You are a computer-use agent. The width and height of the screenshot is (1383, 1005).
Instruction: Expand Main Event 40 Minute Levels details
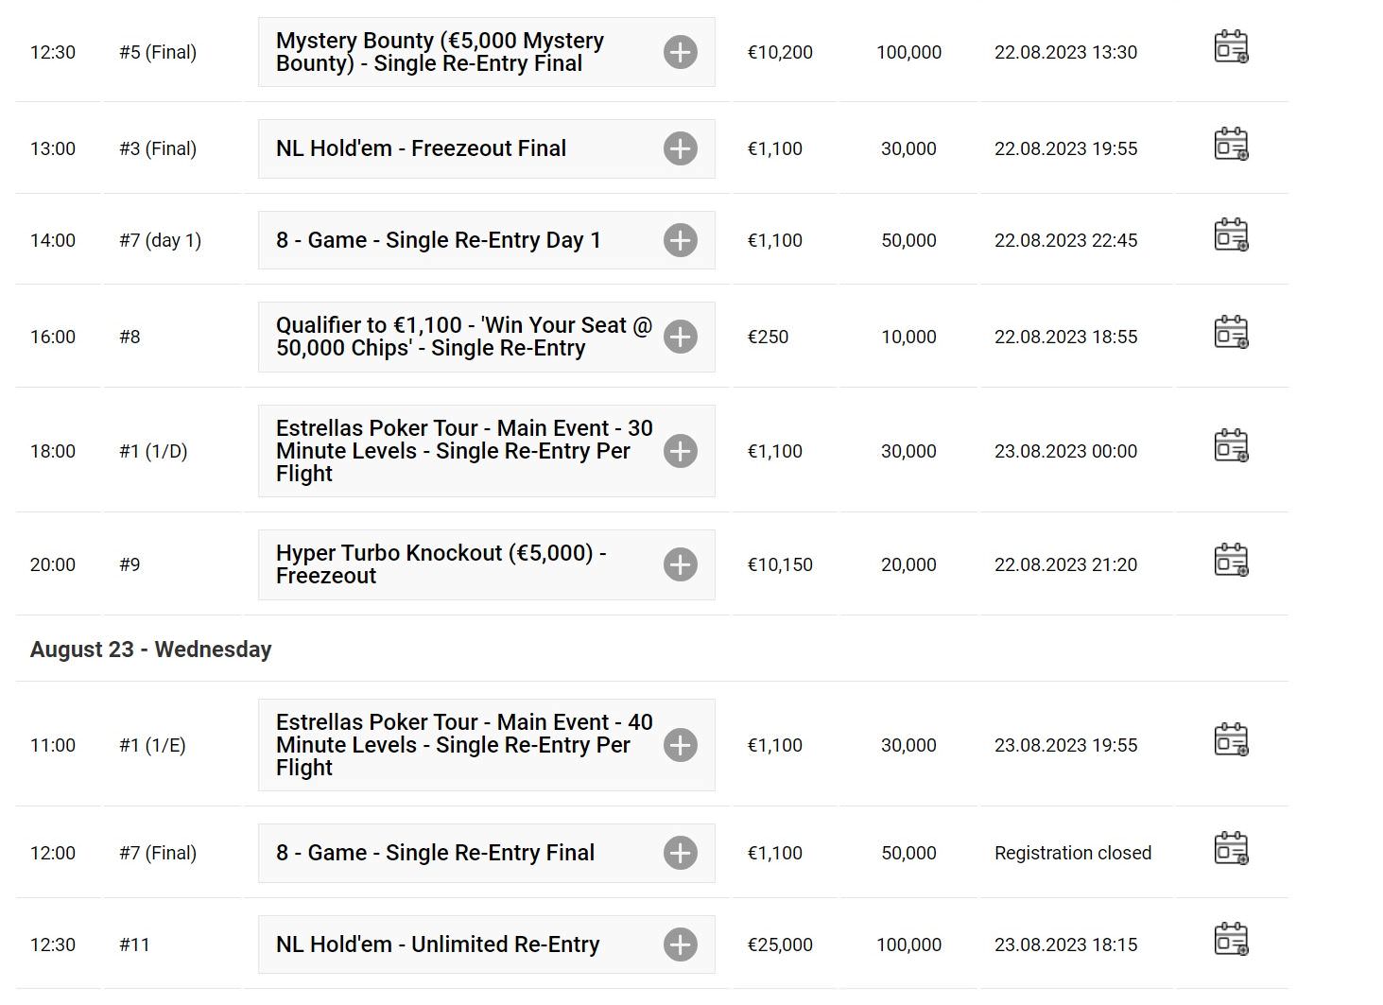(x=681, y=745)
